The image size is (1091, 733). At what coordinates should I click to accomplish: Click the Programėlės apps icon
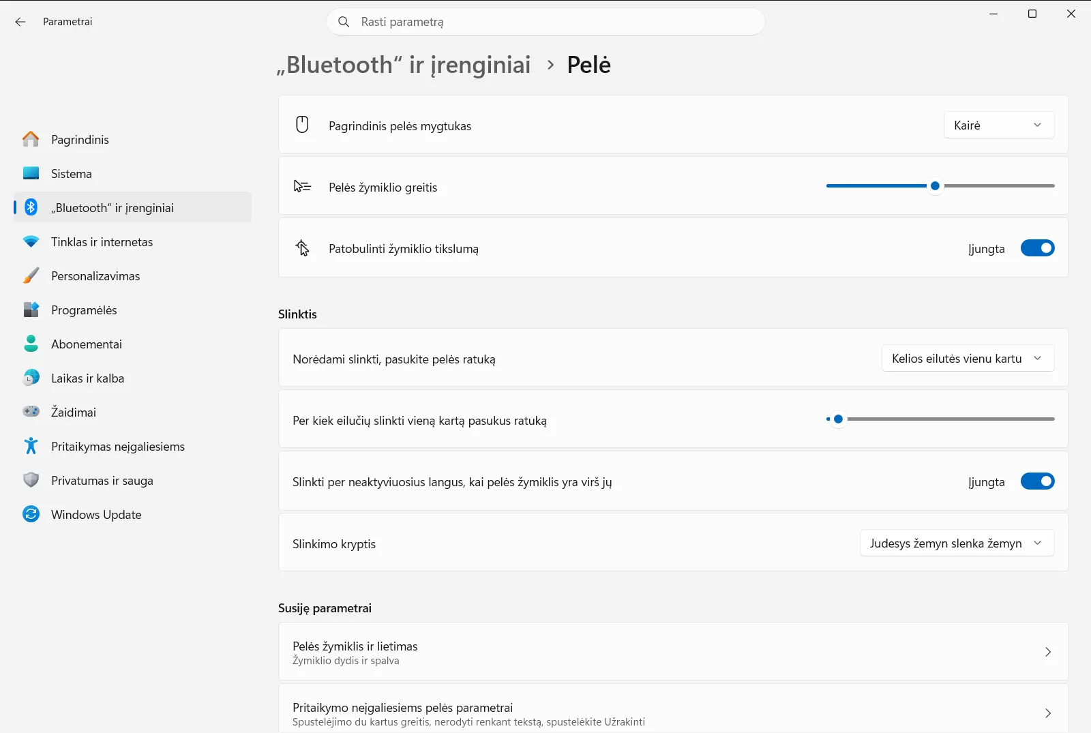pyautogui.click(x=31, y=310)
